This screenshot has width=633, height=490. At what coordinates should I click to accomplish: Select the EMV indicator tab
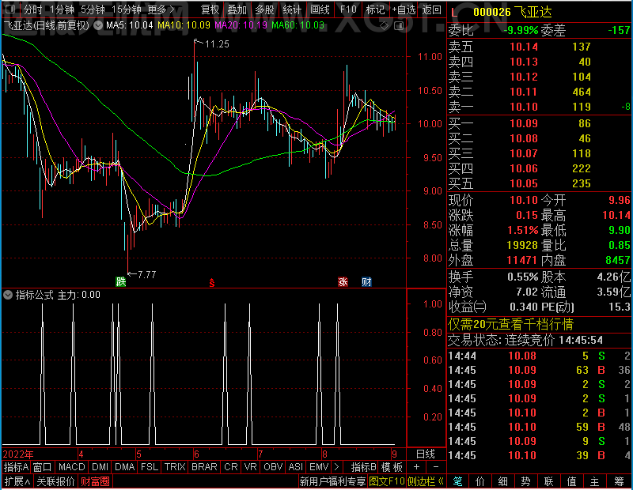(x=319, y=467)
